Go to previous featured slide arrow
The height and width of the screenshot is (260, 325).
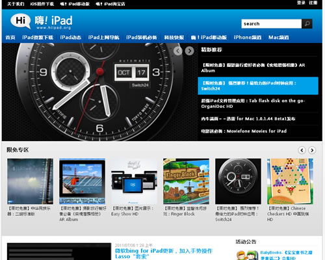pos(178,51)
